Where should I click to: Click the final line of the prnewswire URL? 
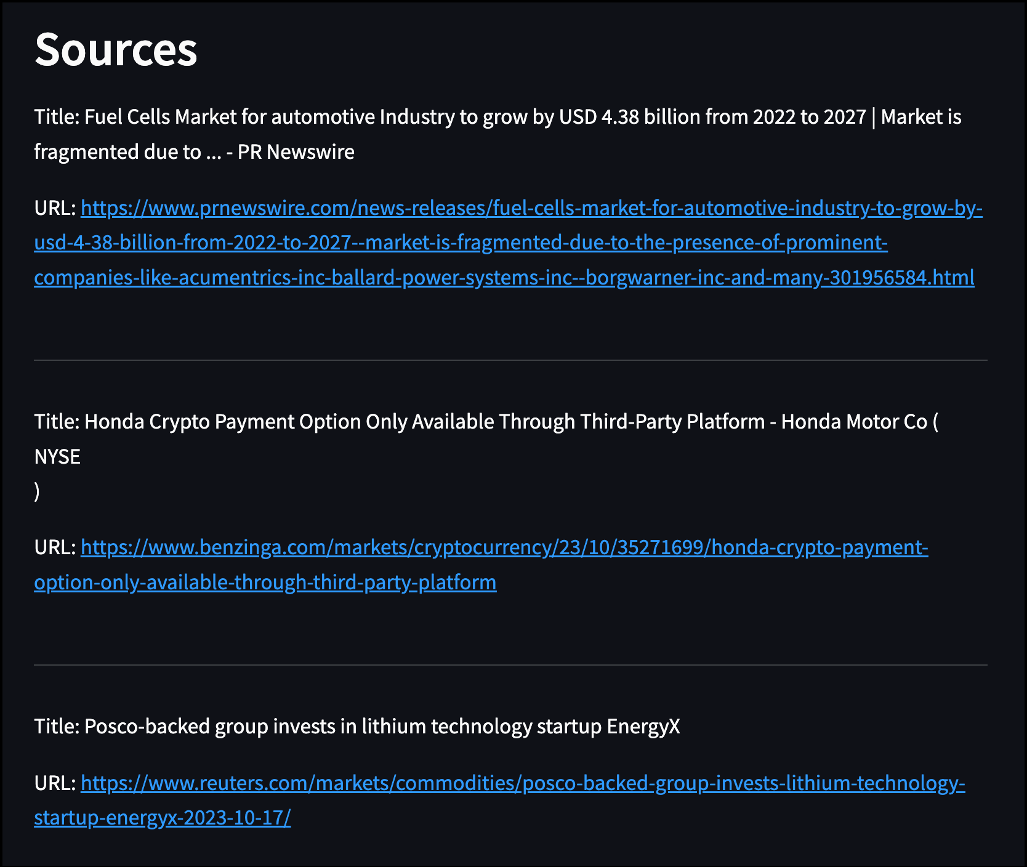pos(505,278)
